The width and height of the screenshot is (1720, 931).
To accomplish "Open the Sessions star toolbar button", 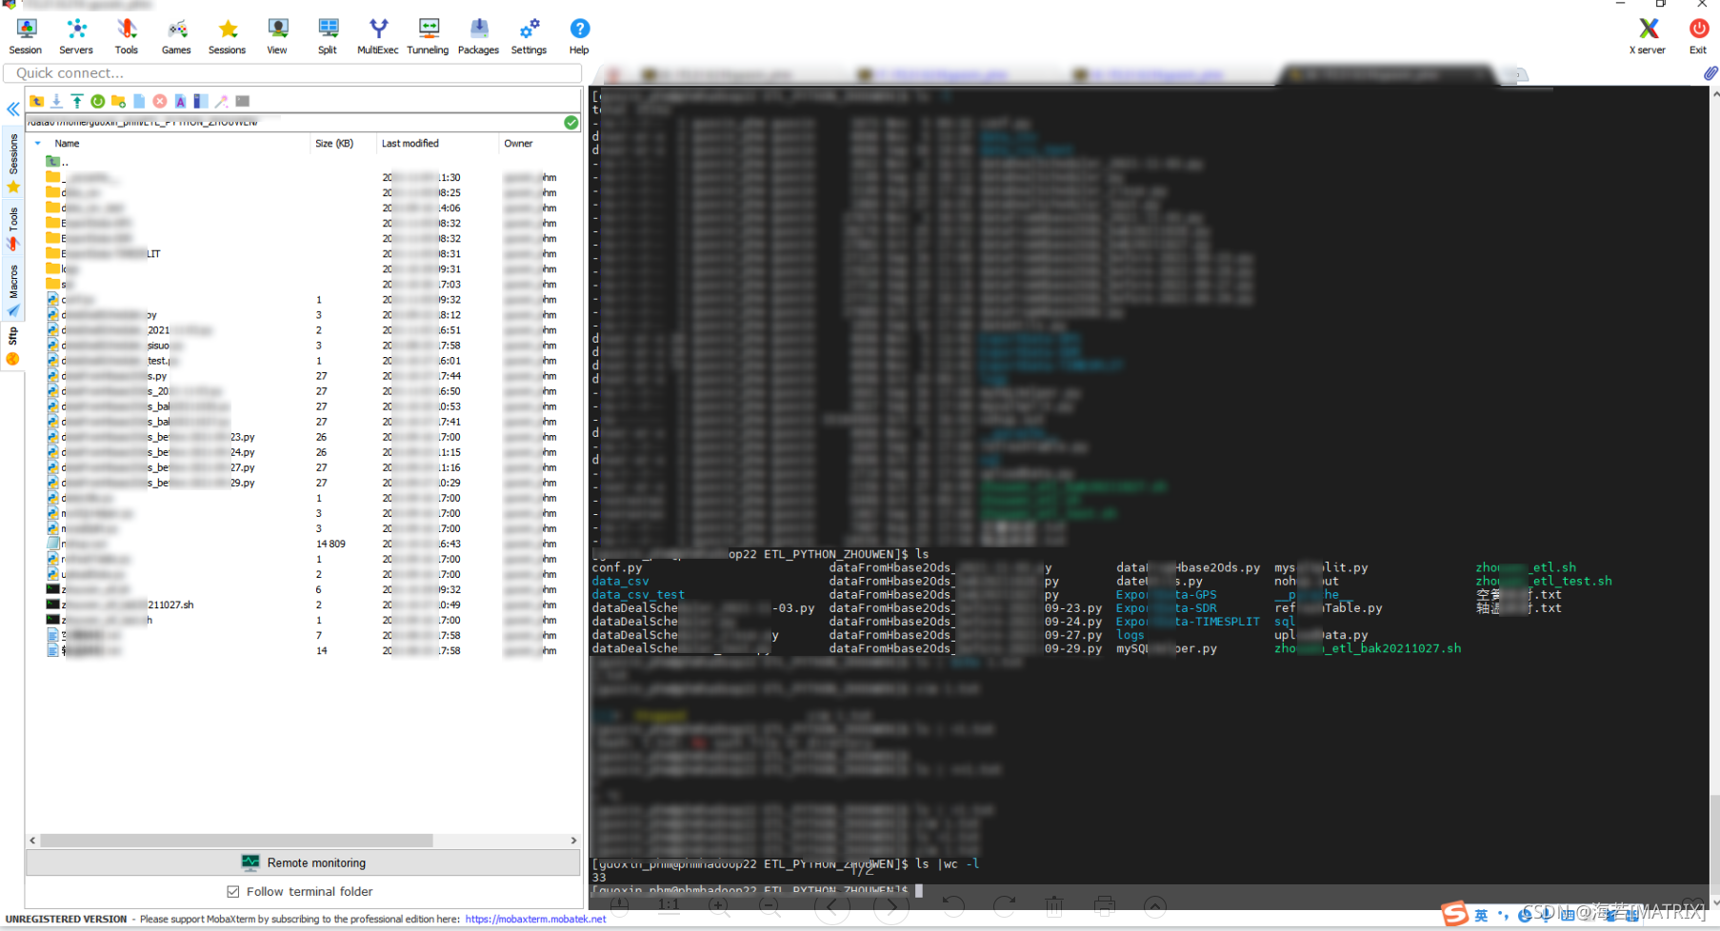I will (227, 37).
